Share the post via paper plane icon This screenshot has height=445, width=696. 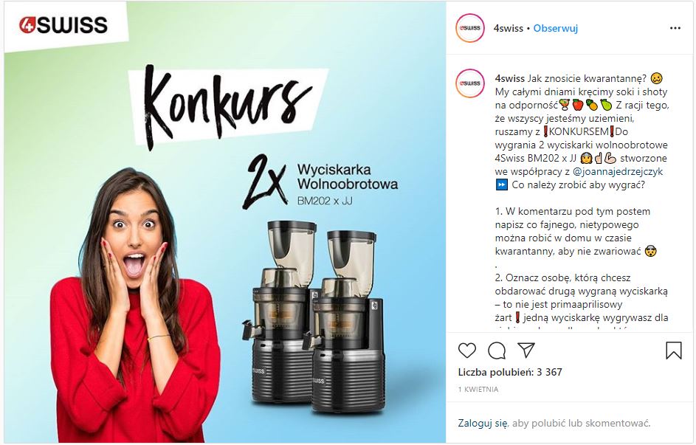point(526,350)
